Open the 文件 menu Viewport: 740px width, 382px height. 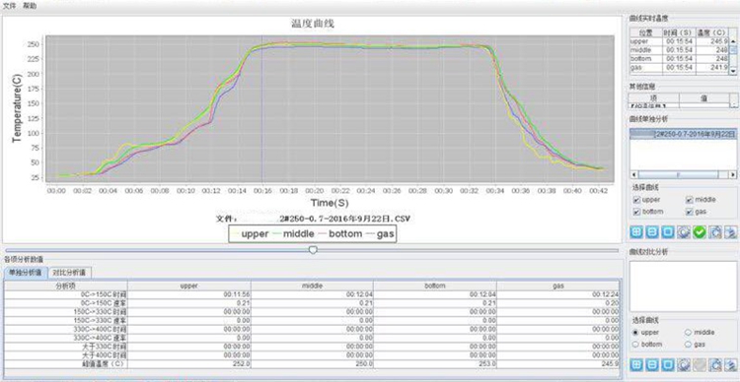click(x=10, y=6)
